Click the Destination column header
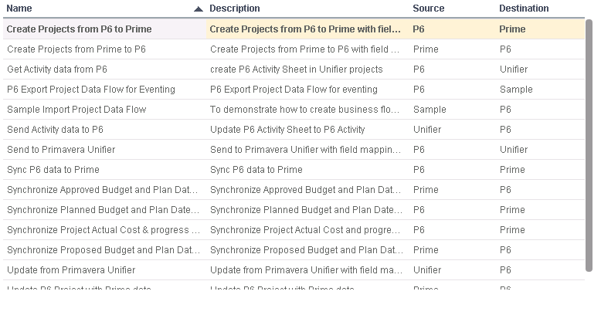 [524, 8]
